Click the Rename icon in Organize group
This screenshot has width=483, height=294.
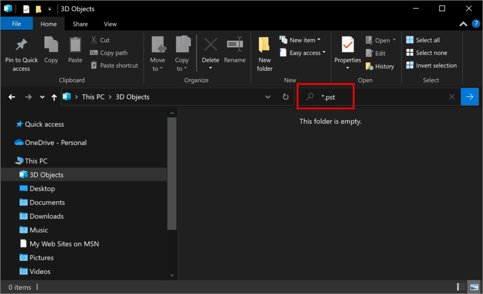point(234,45)
